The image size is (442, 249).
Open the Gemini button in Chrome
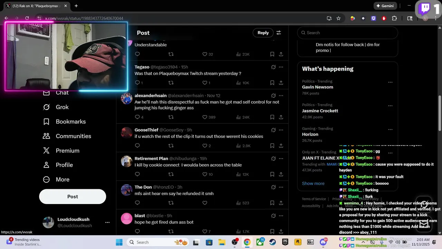click(385, 6)
